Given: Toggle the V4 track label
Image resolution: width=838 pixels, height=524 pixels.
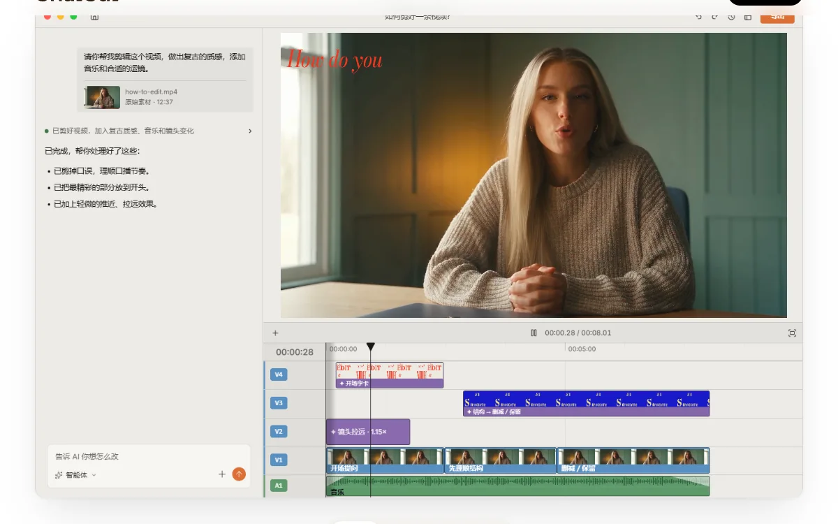Looking at the screenshot, I should click(279, 374).
